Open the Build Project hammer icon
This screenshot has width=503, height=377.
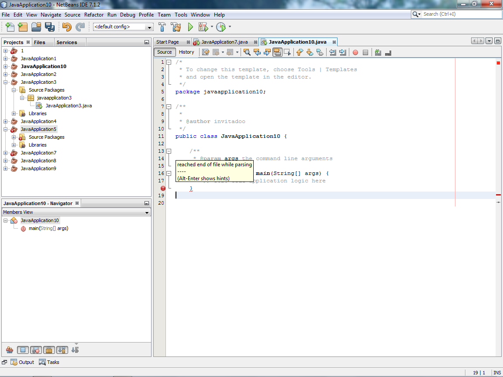[162, 27]
